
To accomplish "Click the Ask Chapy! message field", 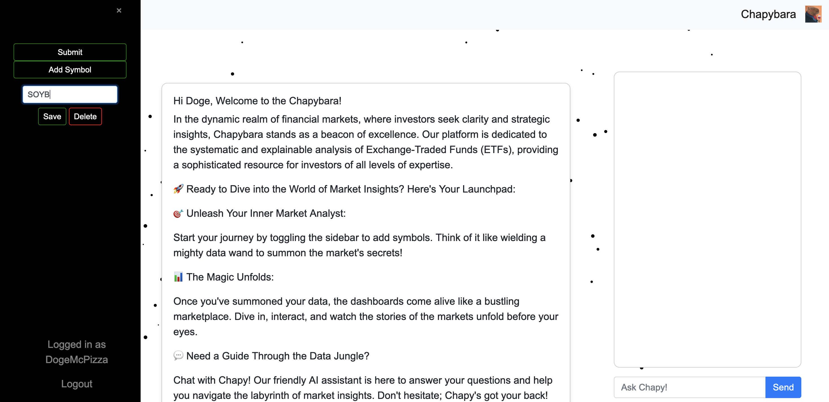I will point(689,387).
